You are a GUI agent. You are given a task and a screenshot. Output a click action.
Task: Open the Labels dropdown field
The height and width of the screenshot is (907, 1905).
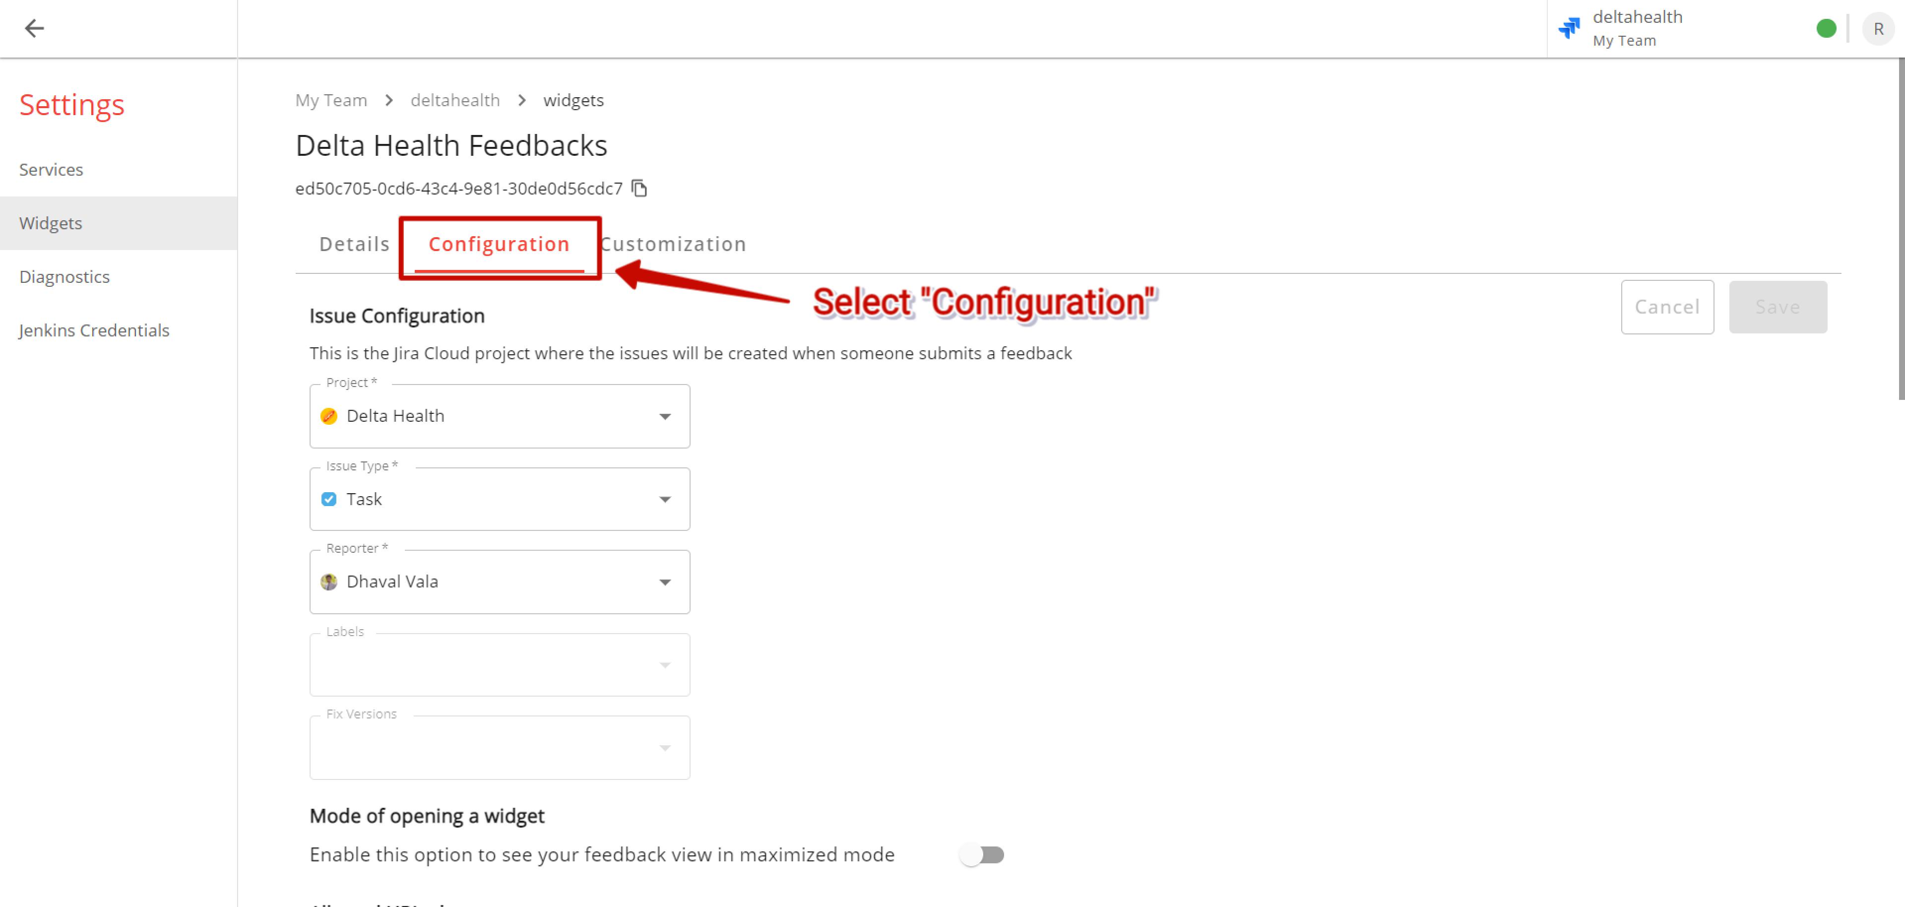(499, 665)
